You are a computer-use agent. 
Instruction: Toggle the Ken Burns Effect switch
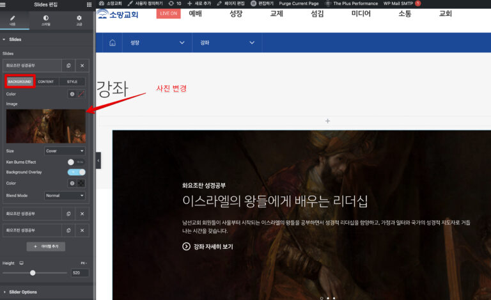[76, 162]
